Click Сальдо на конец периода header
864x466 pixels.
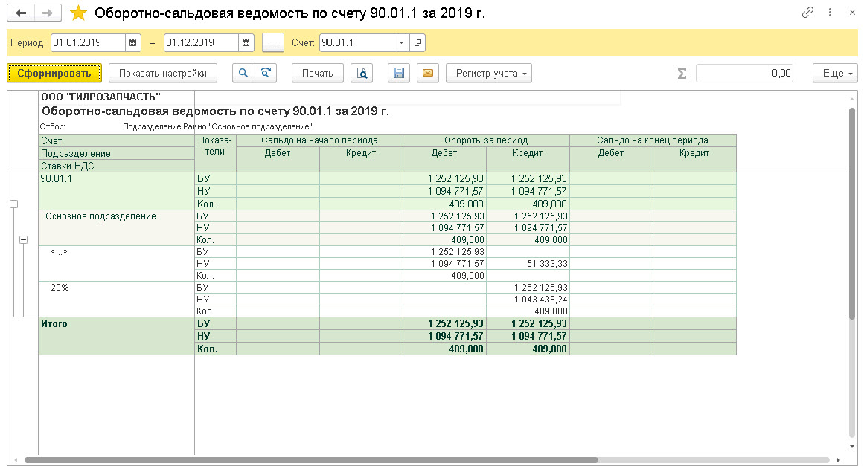[653, 140]
